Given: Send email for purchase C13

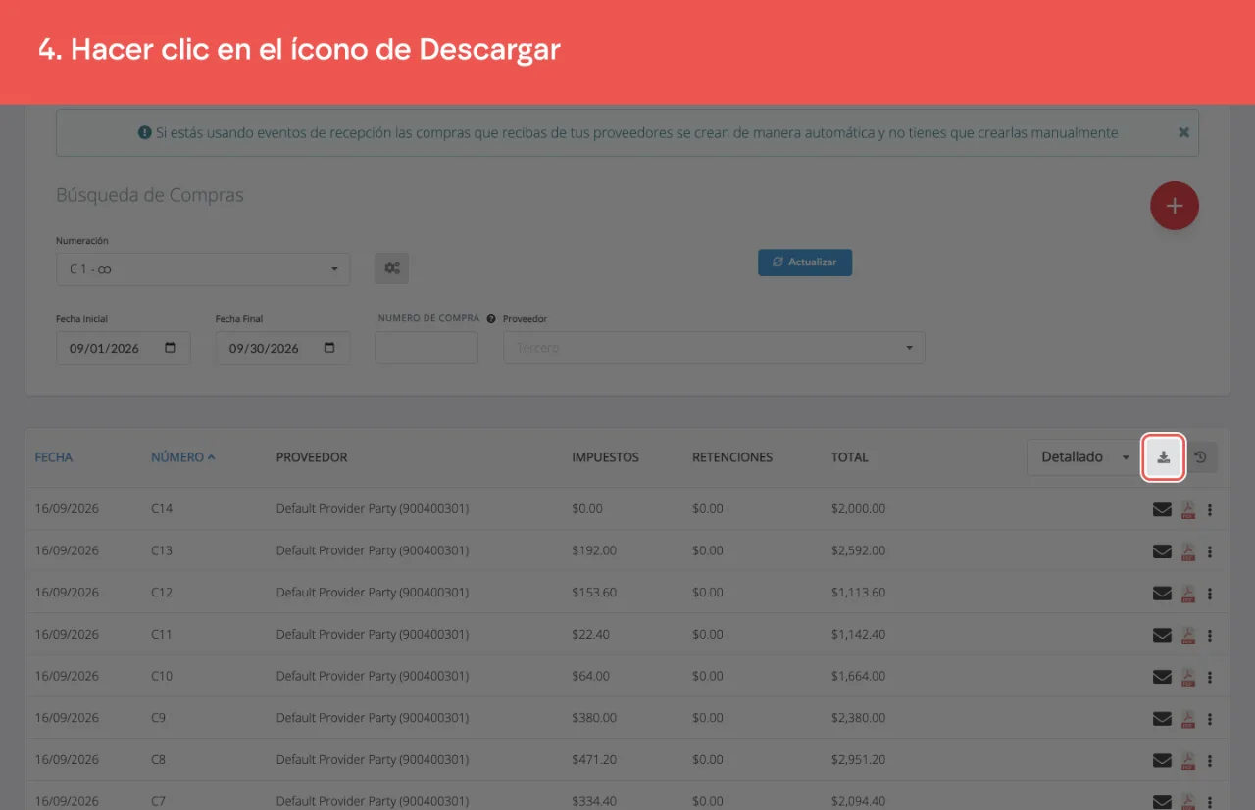Looking at the screenshot, I should pos(1162,550).
